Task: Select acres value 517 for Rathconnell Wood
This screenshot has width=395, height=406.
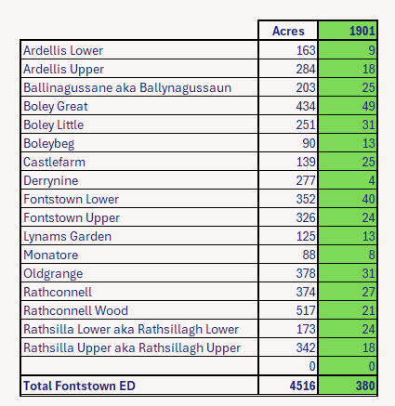Action: tap(288, 310)
